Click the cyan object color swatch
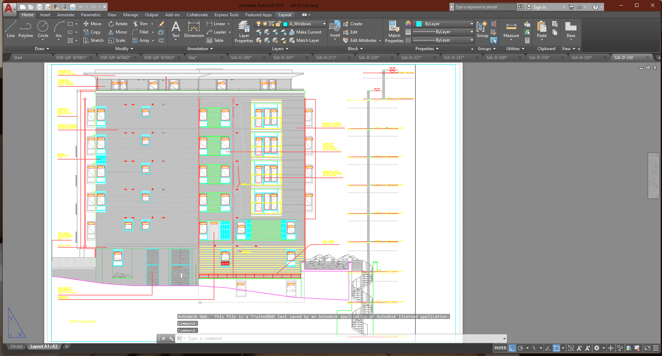Viewport: 662px width, 356px height. [419, 24]
